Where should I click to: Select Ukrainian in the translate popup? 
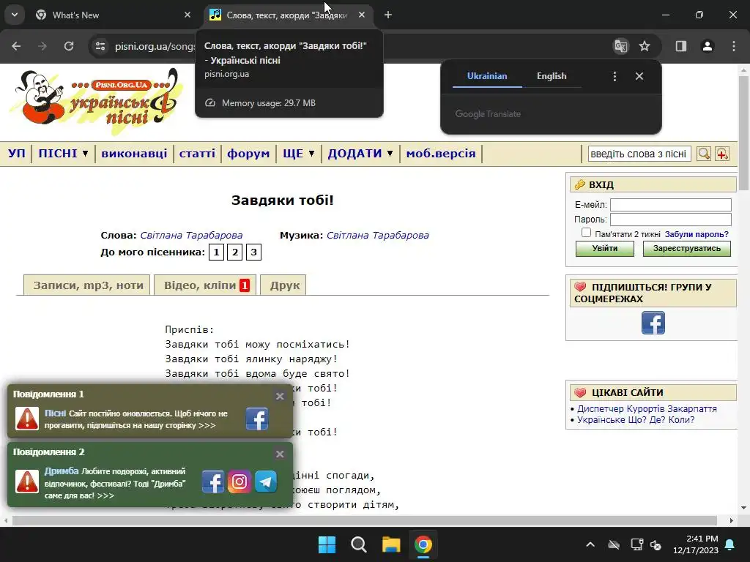click(x=487, y=76)
